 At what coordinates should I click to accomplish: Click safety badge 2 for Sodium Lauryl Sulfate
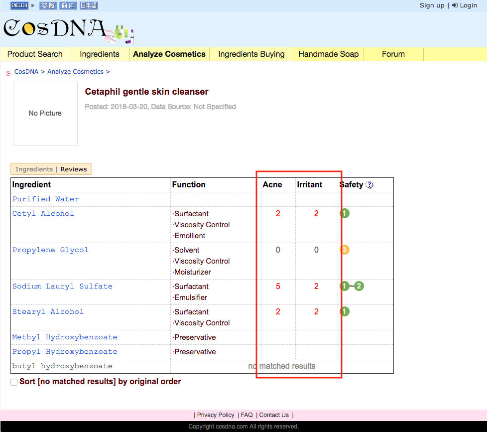coord(359,286)
